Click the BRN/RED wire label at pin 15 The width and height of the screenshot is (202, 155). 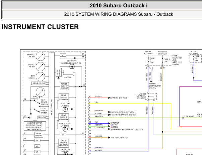98,136
